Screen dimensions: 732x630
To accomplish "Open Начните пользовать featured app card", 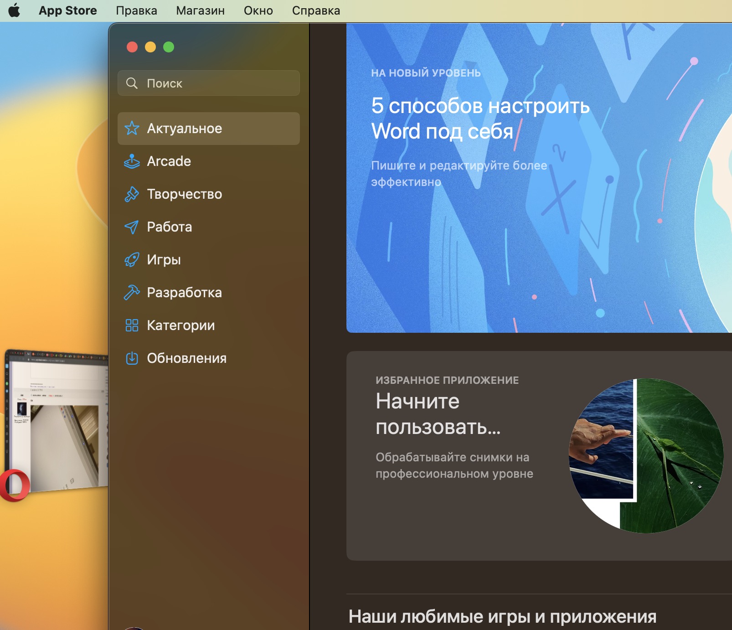I will (x=539, y=456).
